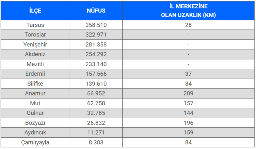The height and width of the screenshot is (149, 256).
Task: Select the Gülnar distance value 144
Action: tap(188, 113)
